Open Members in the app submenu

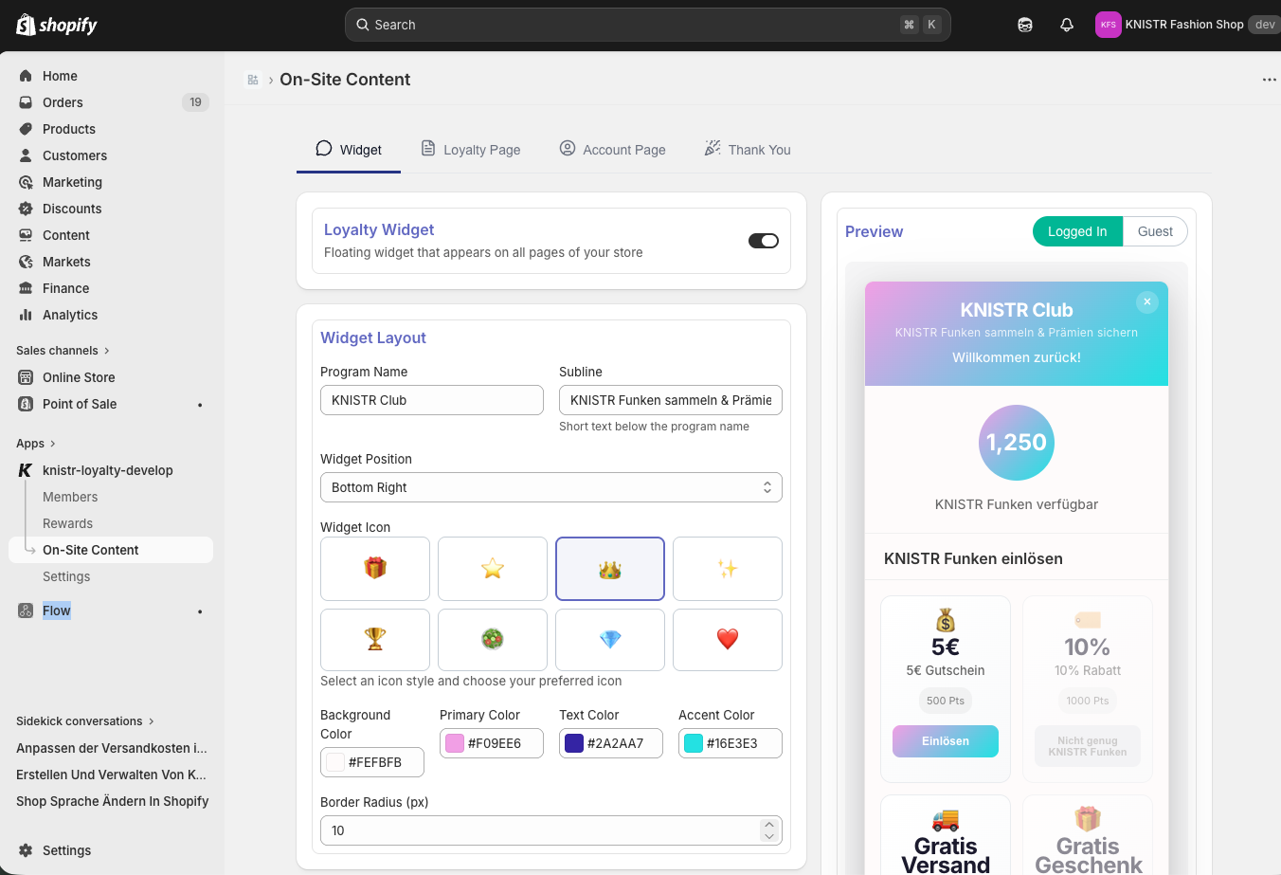(x=70, y=497)
